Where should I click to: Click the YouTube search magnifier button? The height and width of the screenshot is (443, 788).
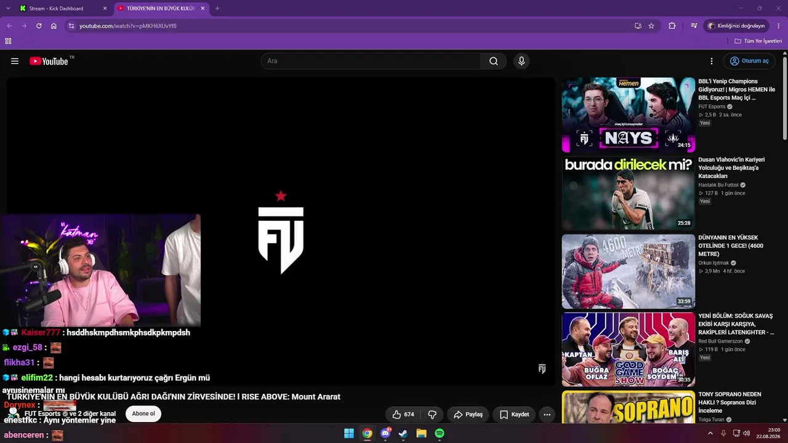coord(494,61)
